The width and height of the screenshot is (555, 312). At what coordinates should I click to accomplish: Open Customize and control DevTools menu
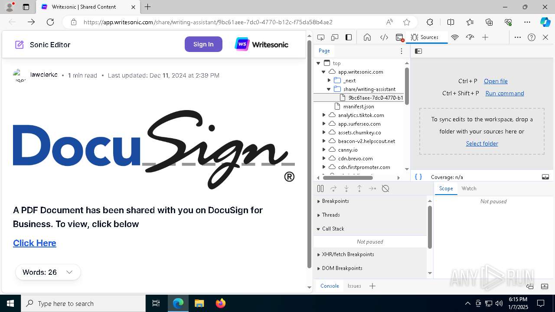(x=518, y=37)
